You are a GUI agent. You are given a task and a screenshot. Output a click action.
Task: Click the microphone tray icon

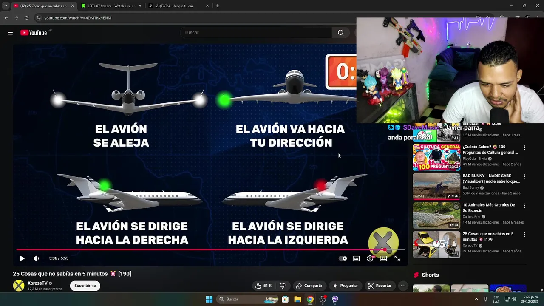pos(486,299)
